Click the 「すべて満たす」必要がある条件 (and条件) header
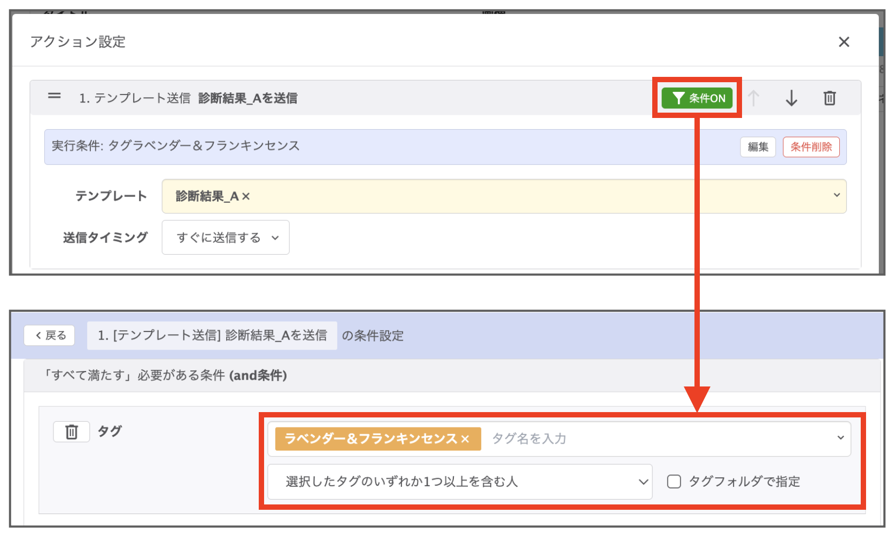 pos(165,375)
